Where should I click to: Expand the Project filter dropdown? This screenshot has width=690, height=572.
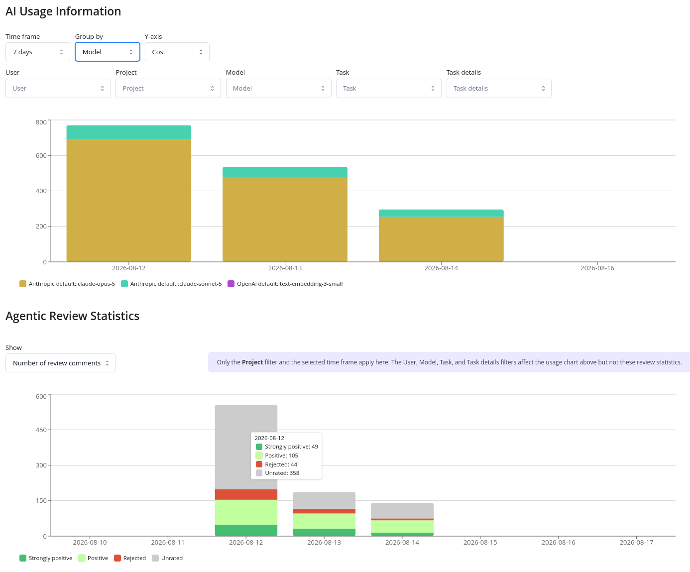(168, 88)
